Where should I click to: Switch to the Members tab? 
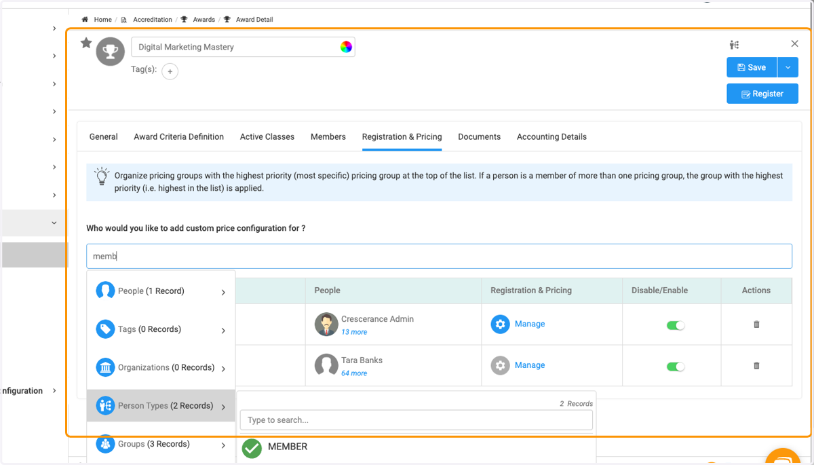pos(328,136)
